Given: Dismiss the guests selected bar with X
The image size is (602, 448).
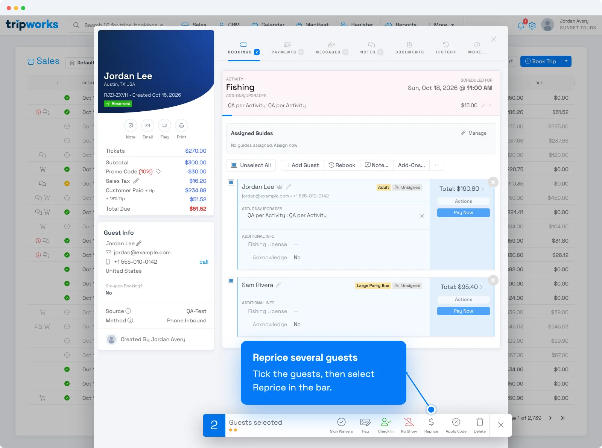Looking at the screenshot, I should (x=501, y=425).
